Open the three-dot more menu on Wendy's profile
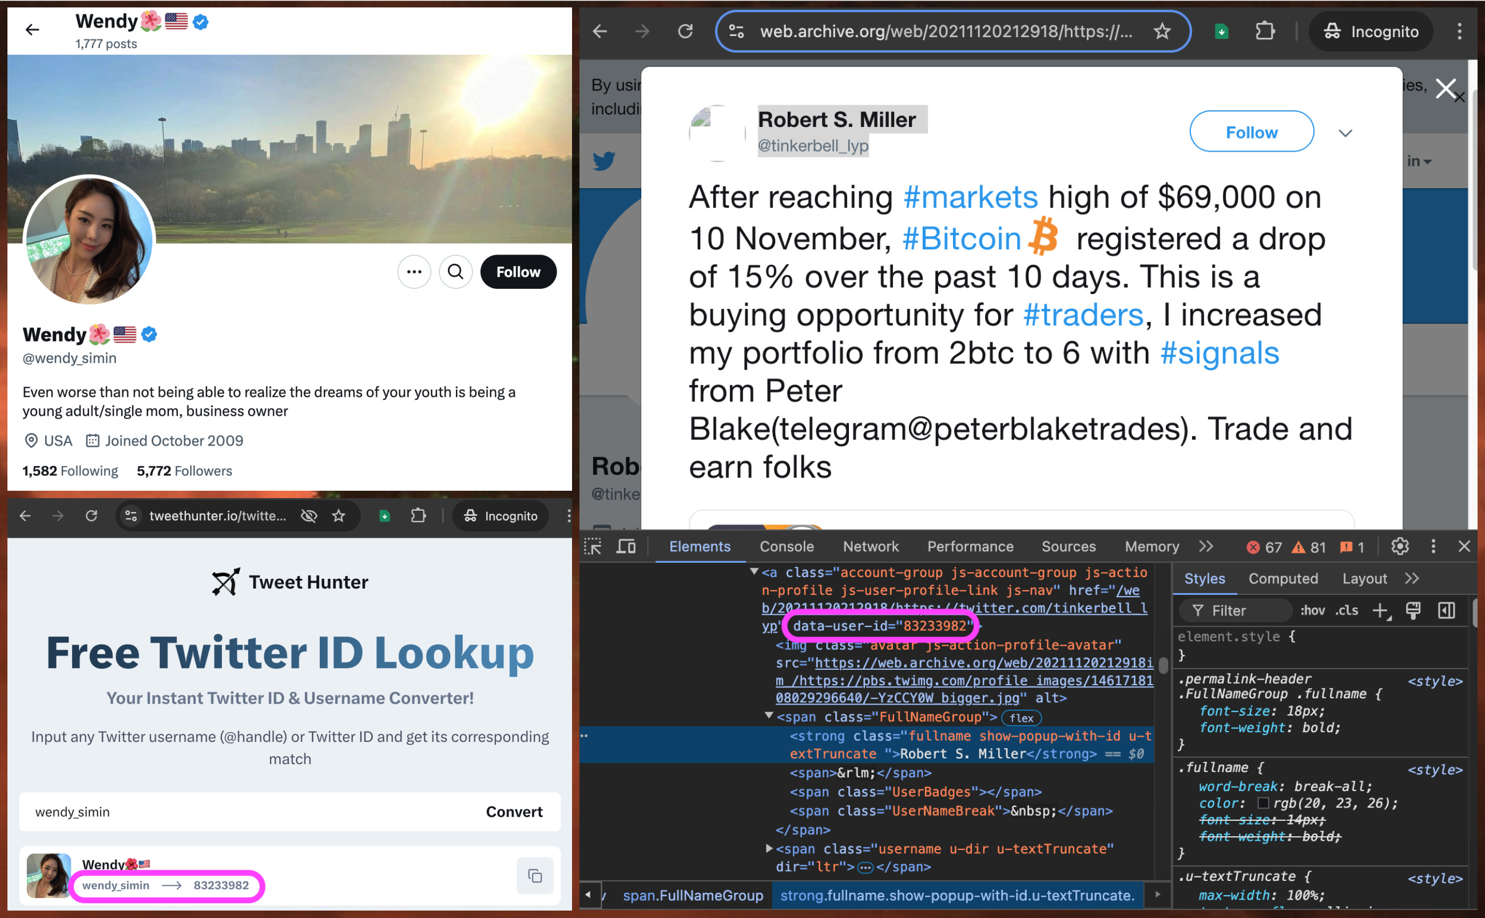Screen dimensions: 1485x918 [x=414, y=271]
